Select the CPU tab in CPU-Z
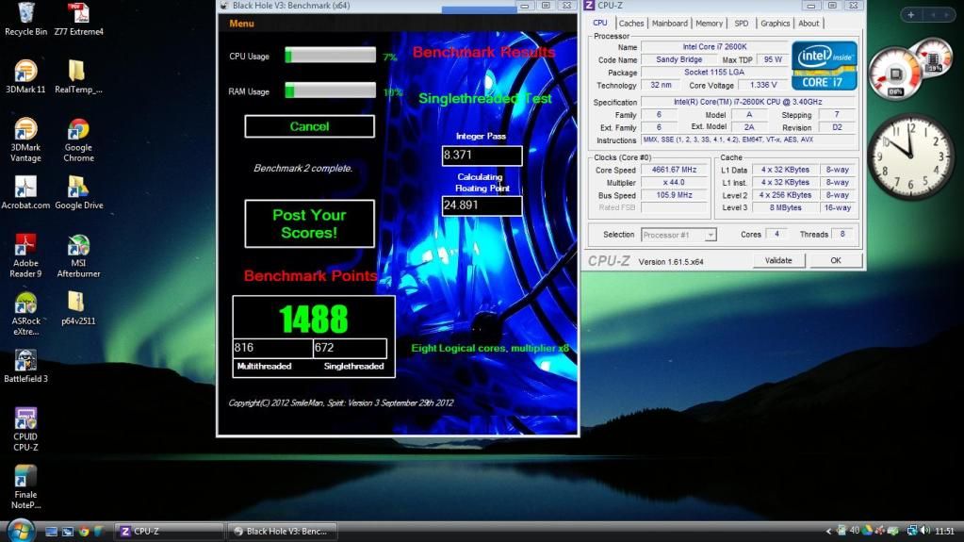Viewport: 964px width, 542px height. pyautogui.click(x=600, y=23)
